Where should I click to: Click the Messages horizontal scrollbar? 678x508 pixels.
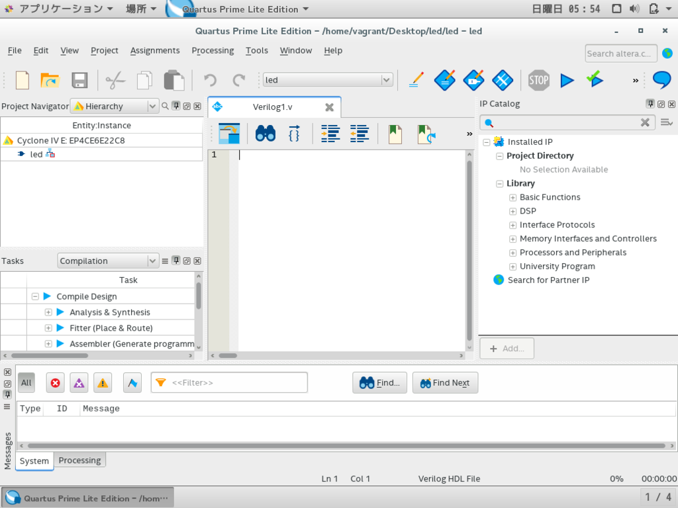click(x=346, y=445)
